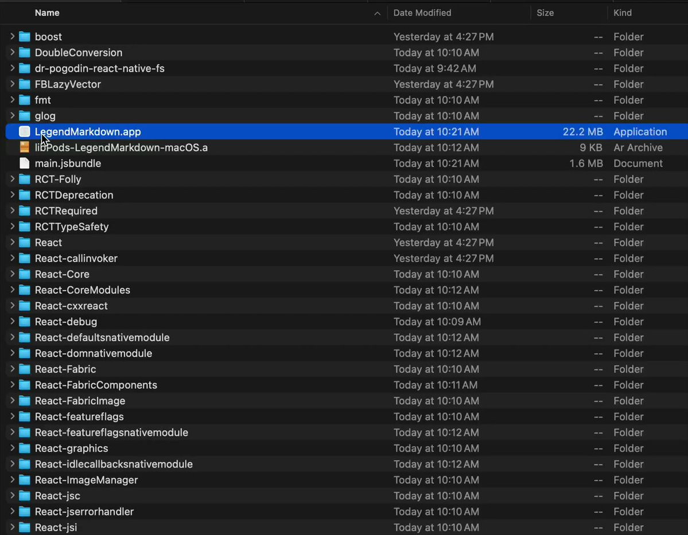Expand the React-domnativemodule folder chevron
Screen dimensions: 688x535
click(x=12, y=353)
